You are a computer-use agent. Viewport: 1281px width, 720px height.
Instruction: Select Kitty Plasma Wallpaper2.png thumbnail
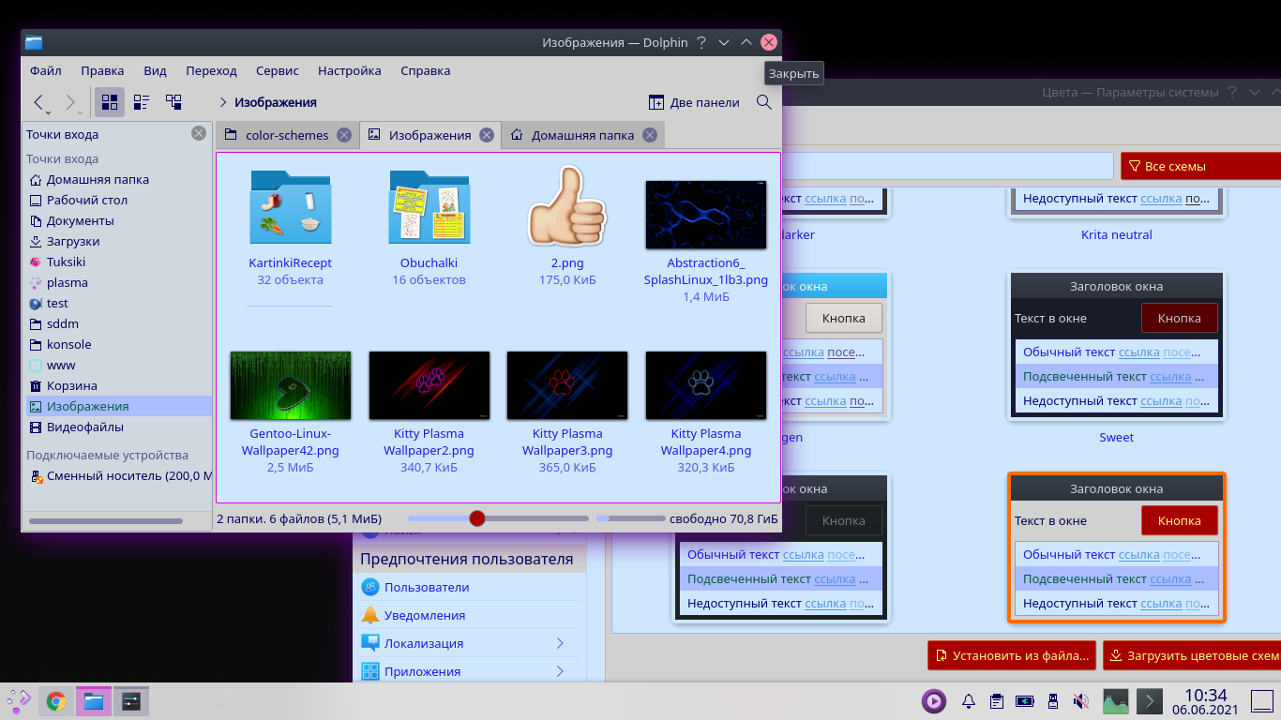pos(430,385)
